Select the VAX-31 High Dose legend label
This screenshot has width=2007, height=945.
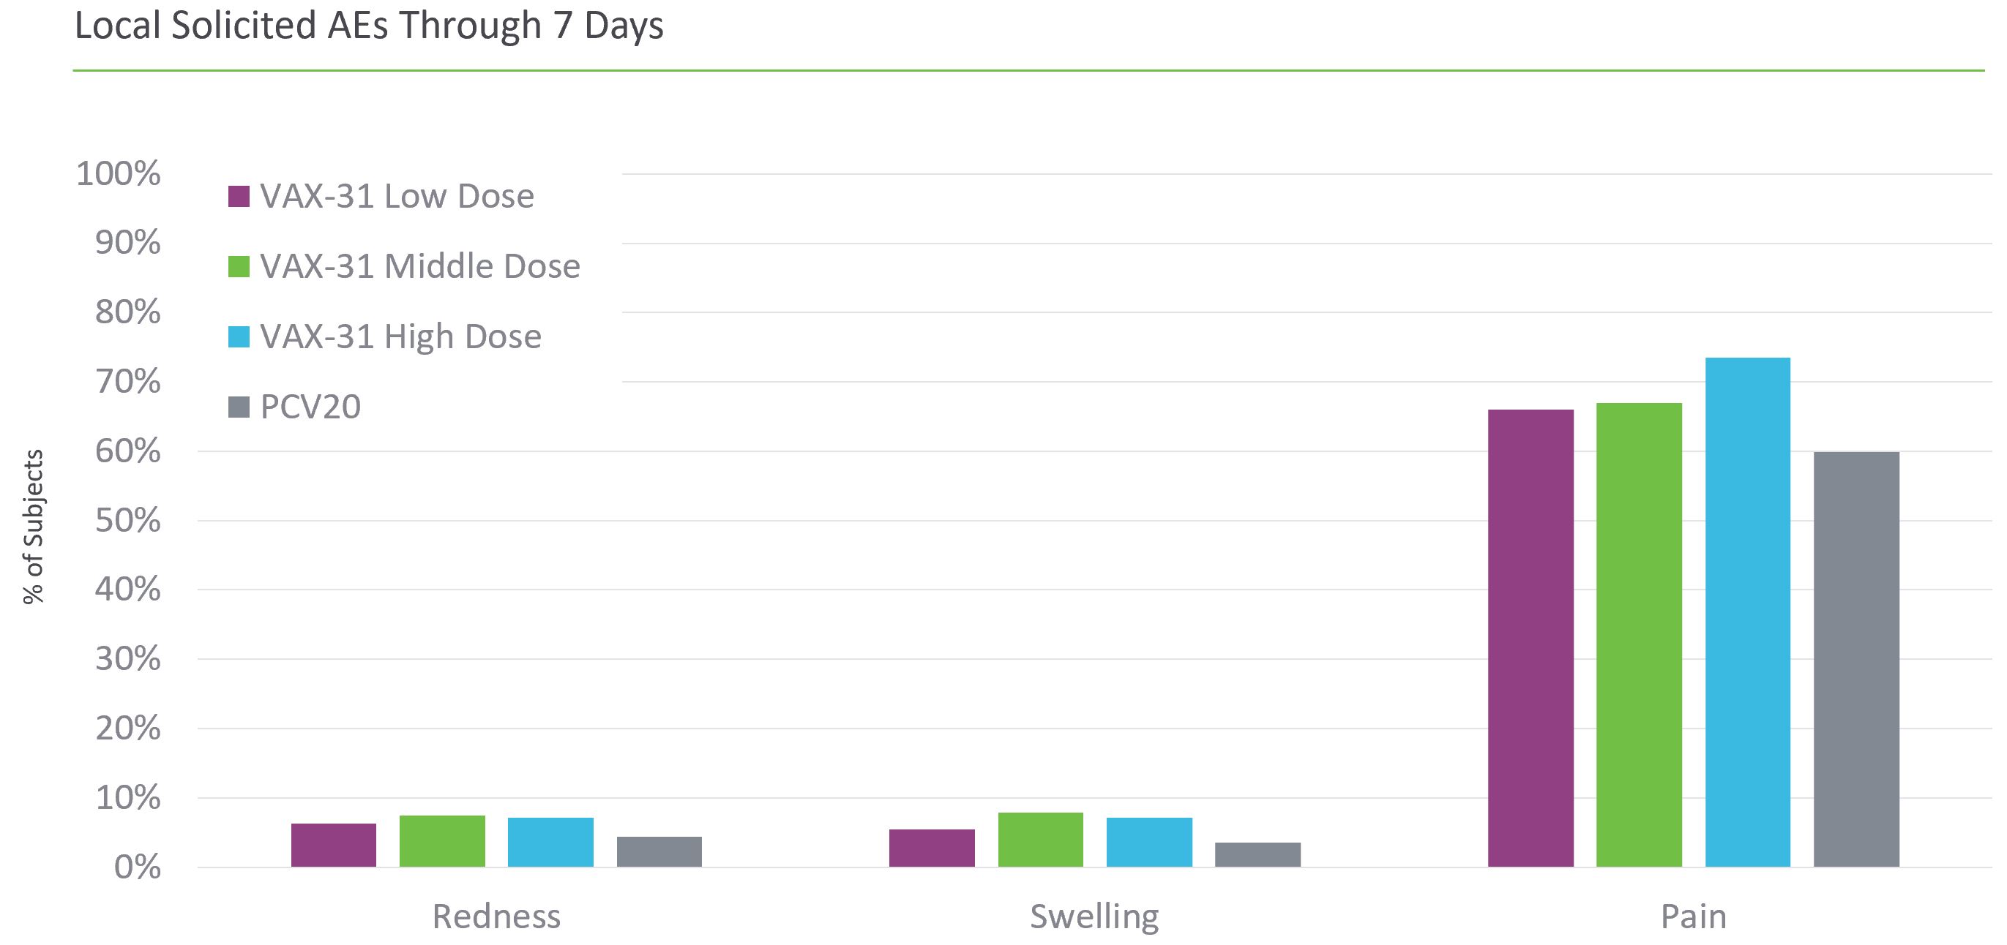coord(400,336)
